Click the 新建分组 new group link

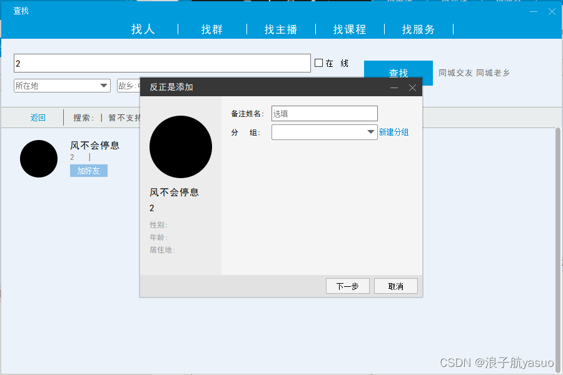(x=394, y=132)
